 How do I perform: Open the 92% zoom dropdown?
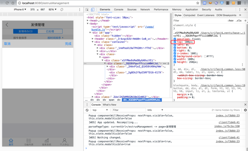click(x=53, y=10)
